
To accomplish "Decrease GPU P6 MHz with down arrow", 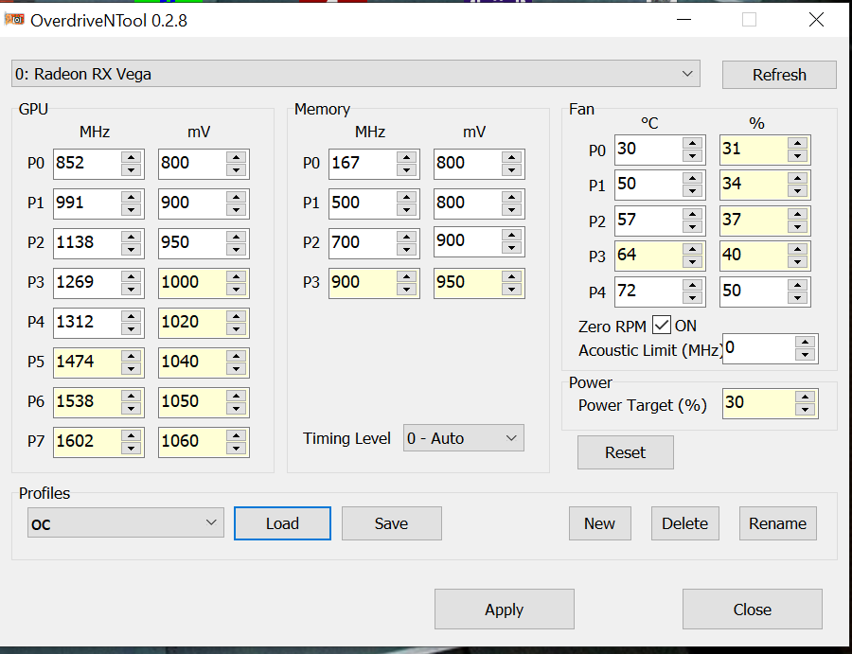I will [x=131, y=409].
